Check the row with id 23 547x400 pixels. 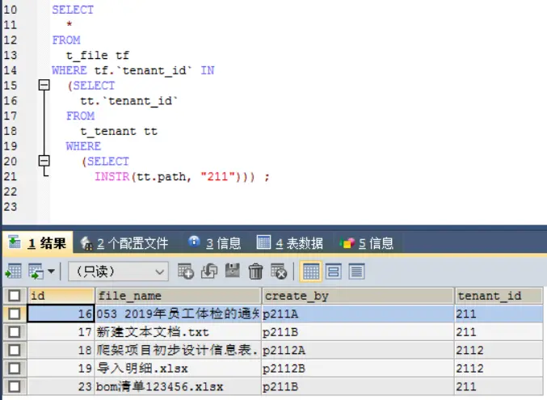click(15, 386)
